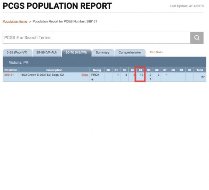
Task: Open the Summary tab
Action: (103, 52)
